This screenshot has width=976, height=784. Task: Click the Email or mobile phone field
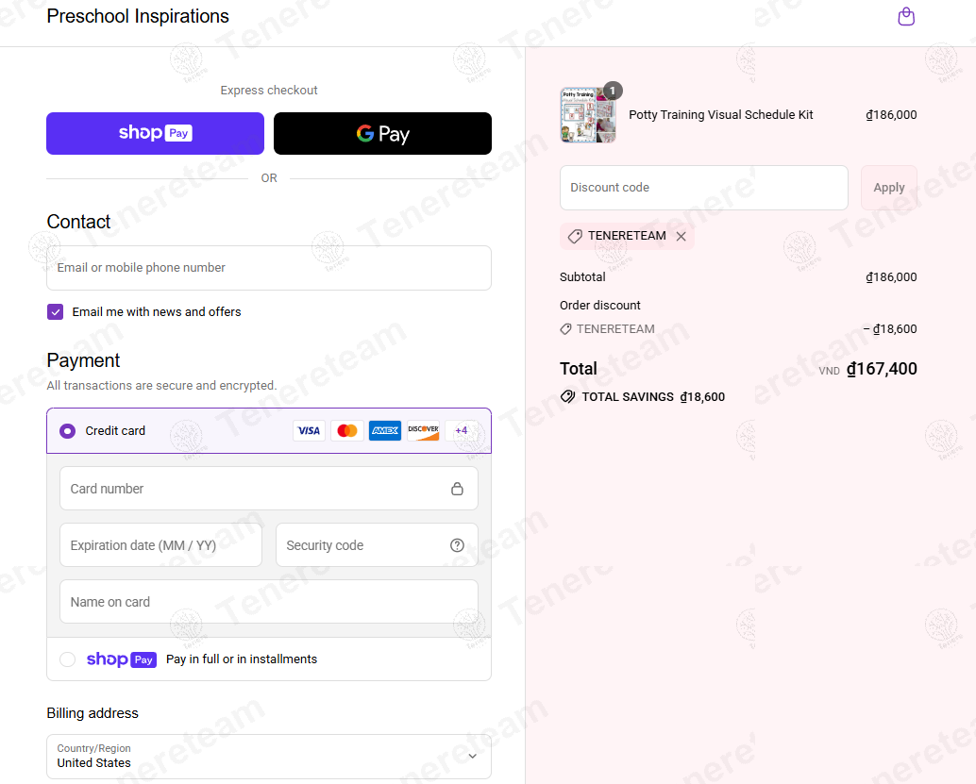(269, 268)
